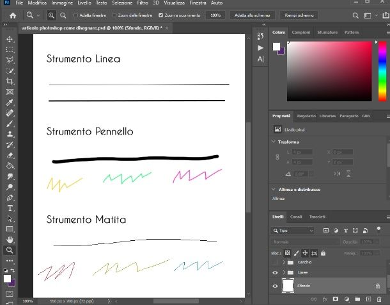Click the hue spectrum slider in Colore panel

pos(382,70)
